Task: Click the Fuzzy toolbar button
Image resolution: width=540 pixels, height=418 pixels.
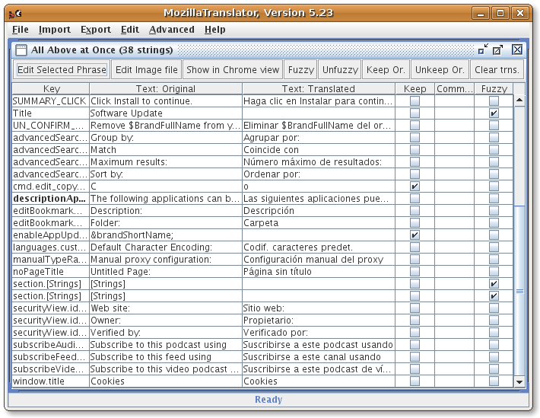Action: pyautogui.click(x=301, y=70)
